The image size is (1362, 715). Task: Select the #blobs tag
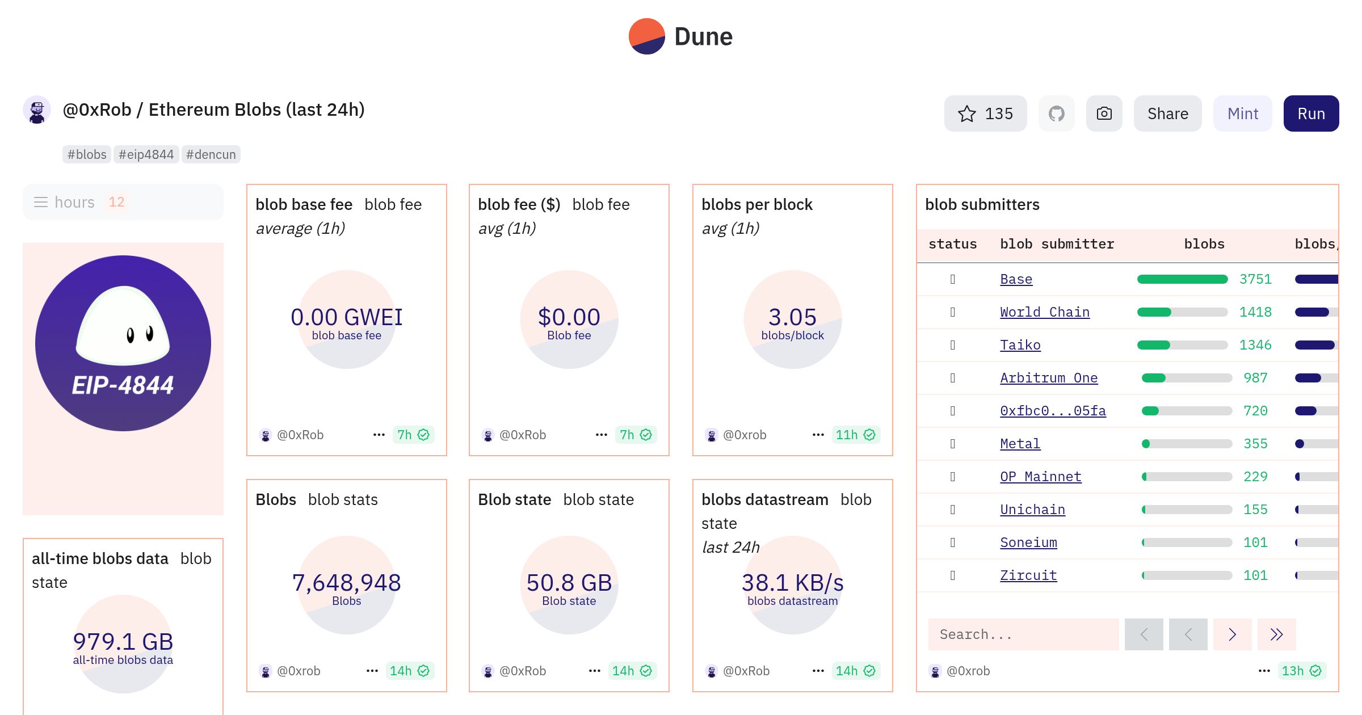(x=87, y=154)
